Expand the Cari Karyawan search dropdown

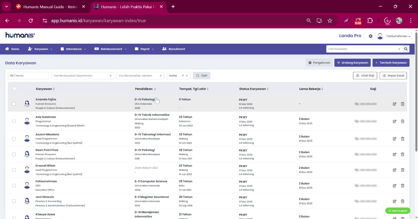(399, 49)
